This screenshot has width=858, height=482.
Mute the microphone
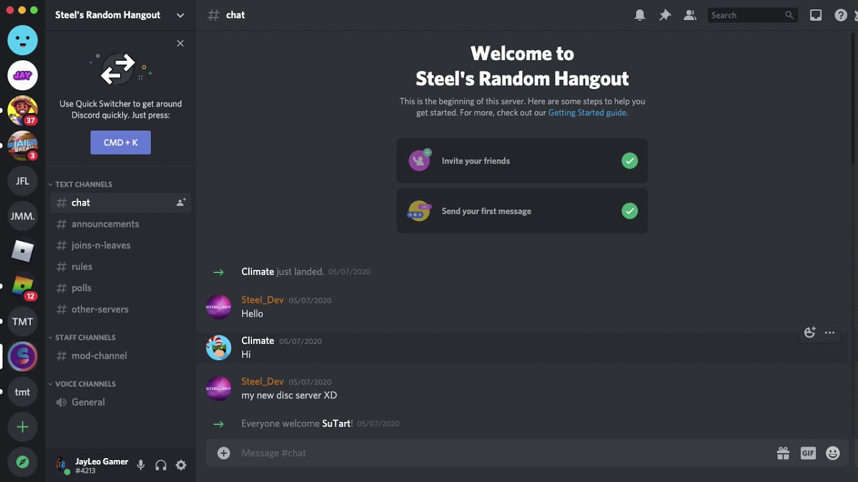141,465
